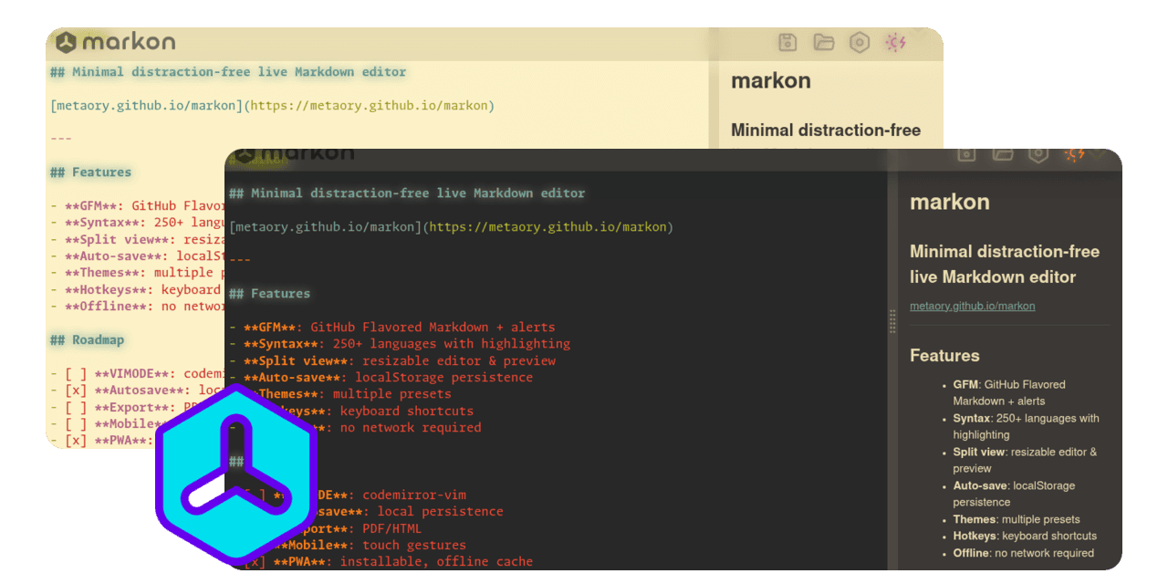Click the 'markon' heading in the dark preview pane

coord(950,203)
